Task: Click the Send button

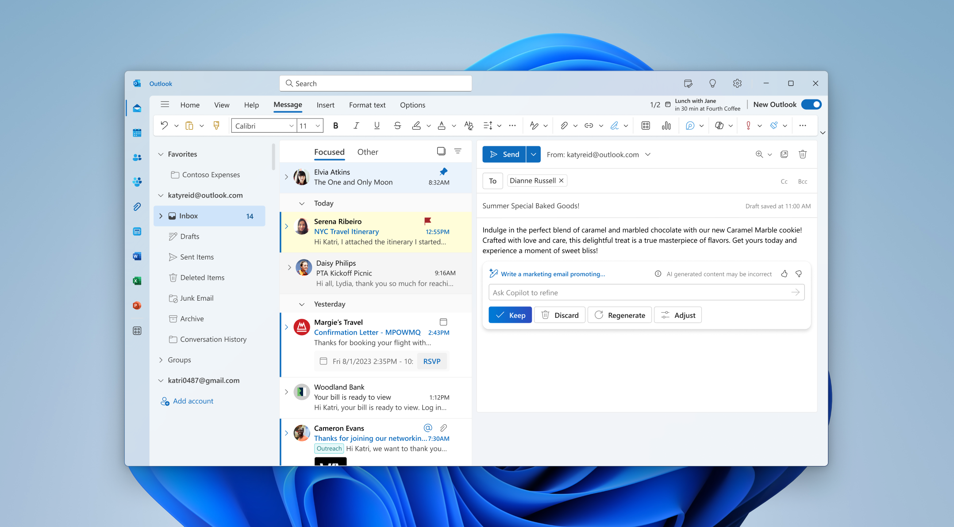Action: pyautogui.click(x=504, y=154)
